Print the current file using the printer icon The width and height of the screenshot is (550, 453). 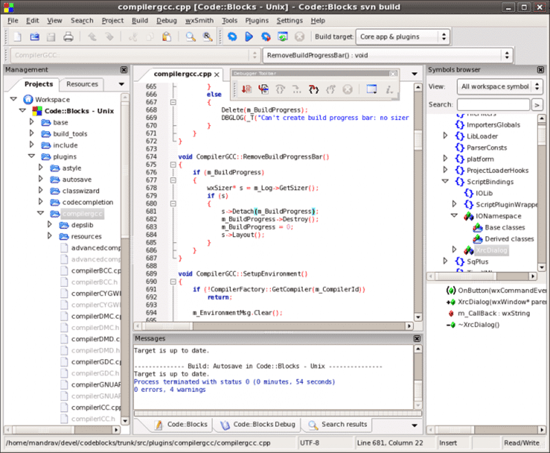pyautogui.click(x=68, y=36)
